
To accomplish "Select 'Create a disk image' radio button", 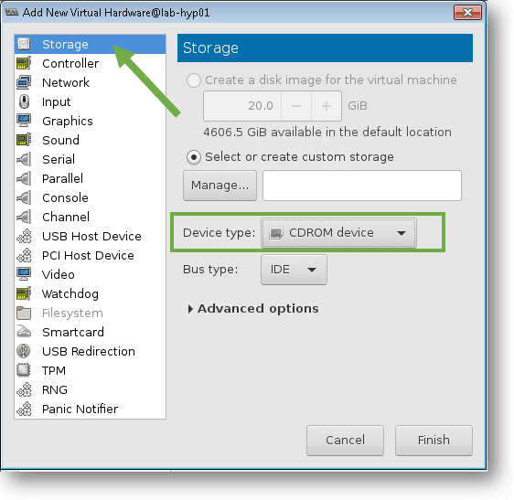I will (x=193, y=80).
